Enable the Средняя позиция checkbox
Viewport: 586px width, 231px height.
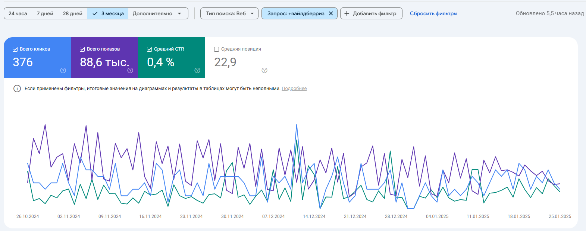217,49
